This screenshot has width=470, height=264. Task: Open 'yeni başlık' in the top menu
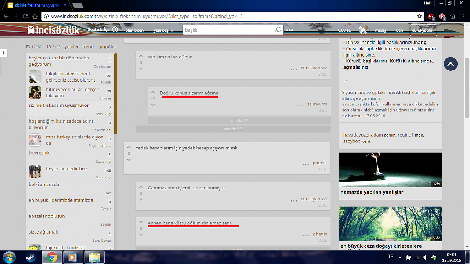(163, 30)
